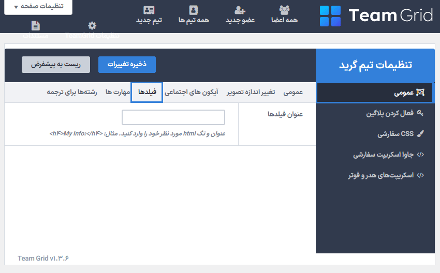This screenshot has width=440, height=273.
Task: Open the New Team (تیم جدید) icon
Action: (x=149, y=10)
